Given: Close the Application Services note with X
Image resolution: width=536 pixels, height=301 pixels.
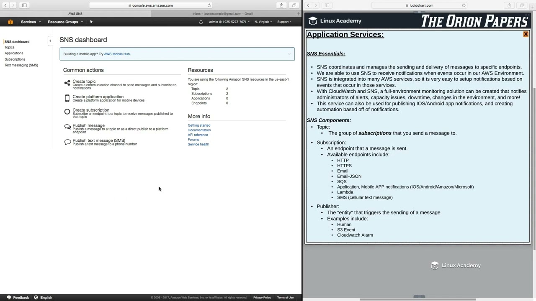Looking at the screenshot, I should point(526,34).
